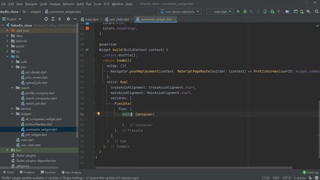Expand all in the Project panel toolbar
The image size is (320, 180).
53,19
